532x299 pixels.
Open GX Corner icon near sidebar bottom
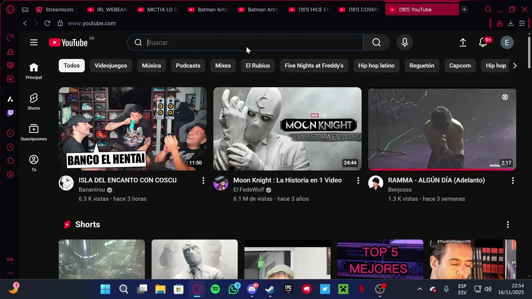click(10, 259)
